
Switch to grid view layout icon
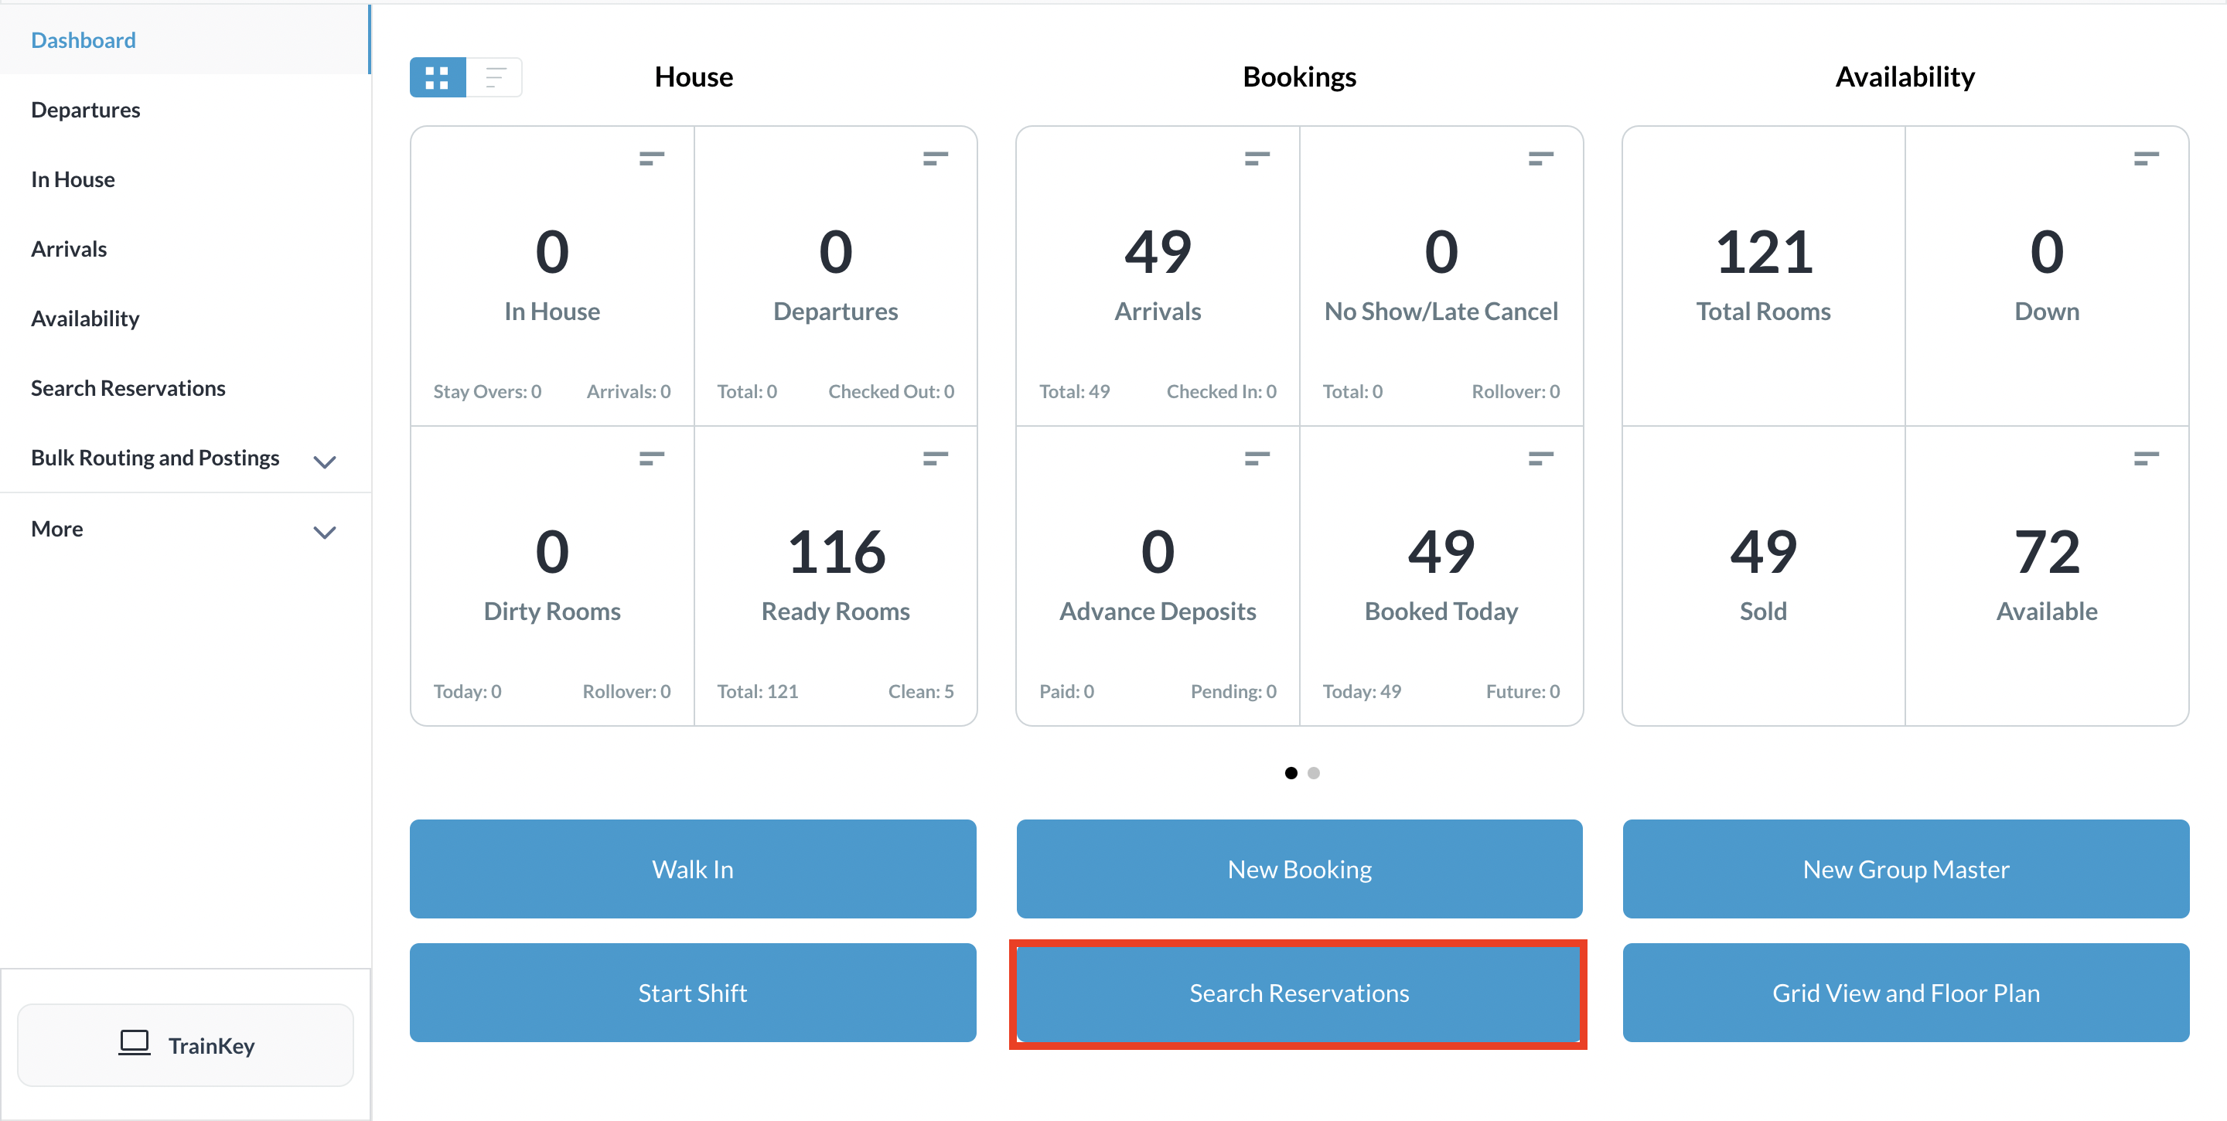click(438, 78)
